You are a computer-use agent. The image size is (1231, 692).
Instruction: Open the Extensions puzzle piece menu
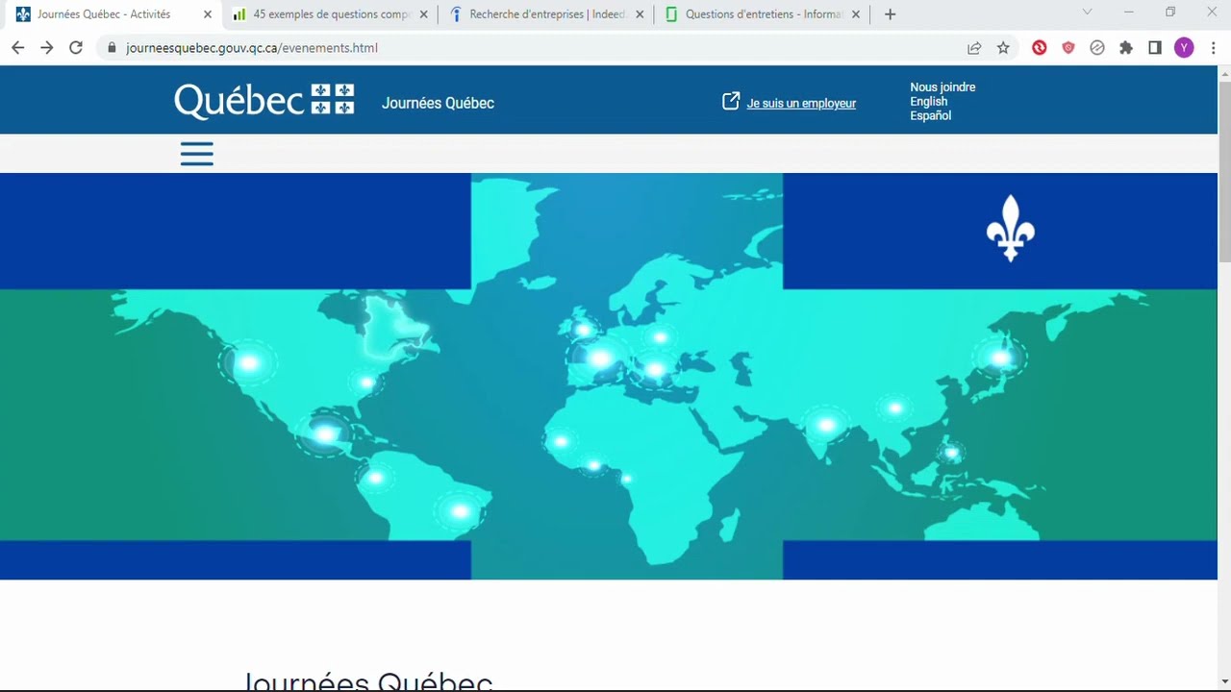(1126, 47)
